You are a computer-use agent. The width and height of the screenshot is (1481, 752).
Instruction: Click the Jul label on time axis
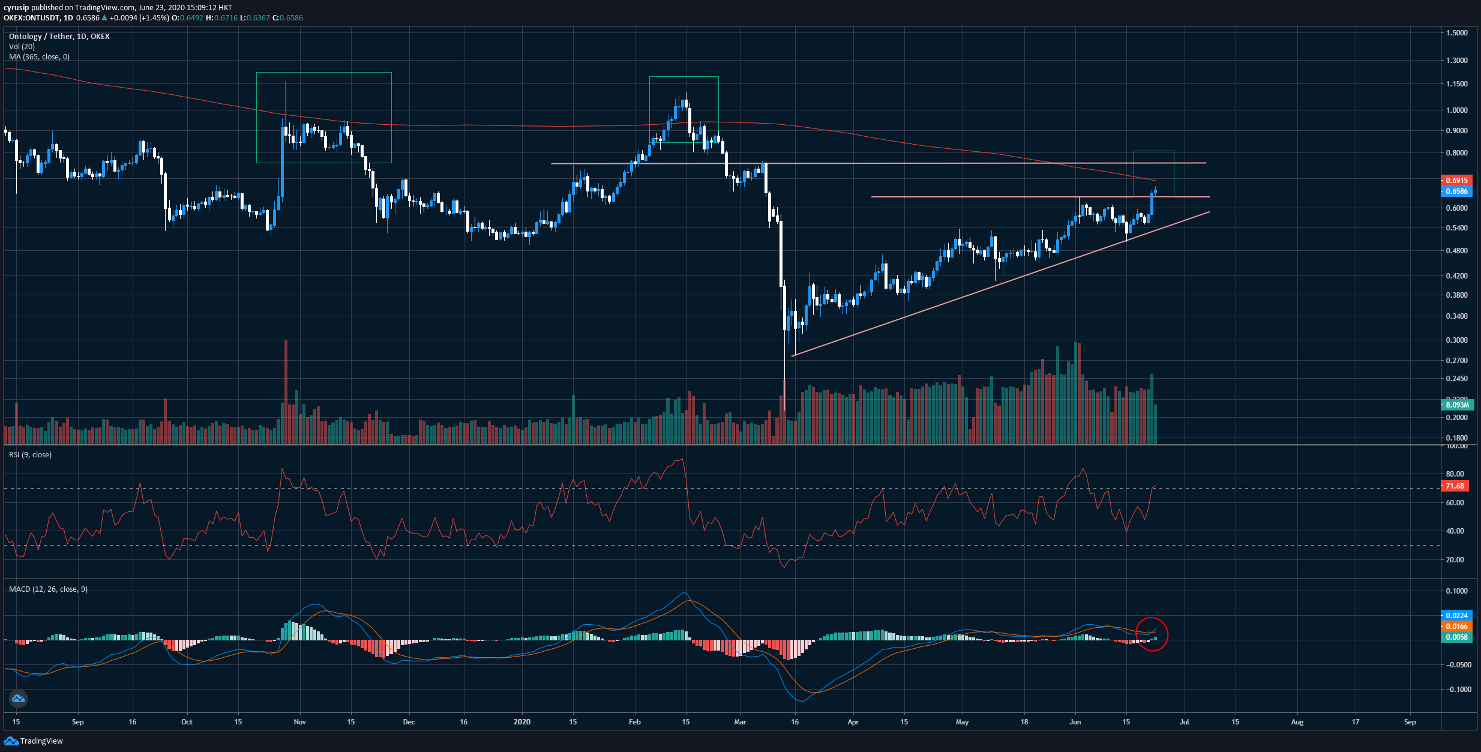click(x=1185, y=722)
